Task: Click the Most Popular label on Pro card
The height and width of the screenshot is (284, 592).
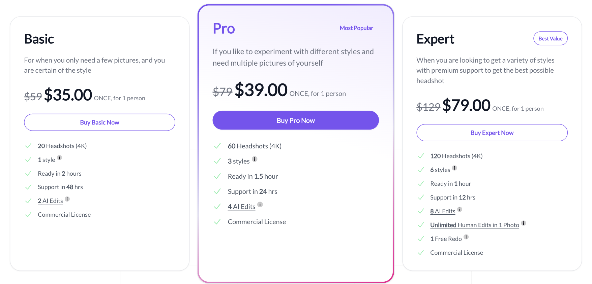Action: click(356, 28)
